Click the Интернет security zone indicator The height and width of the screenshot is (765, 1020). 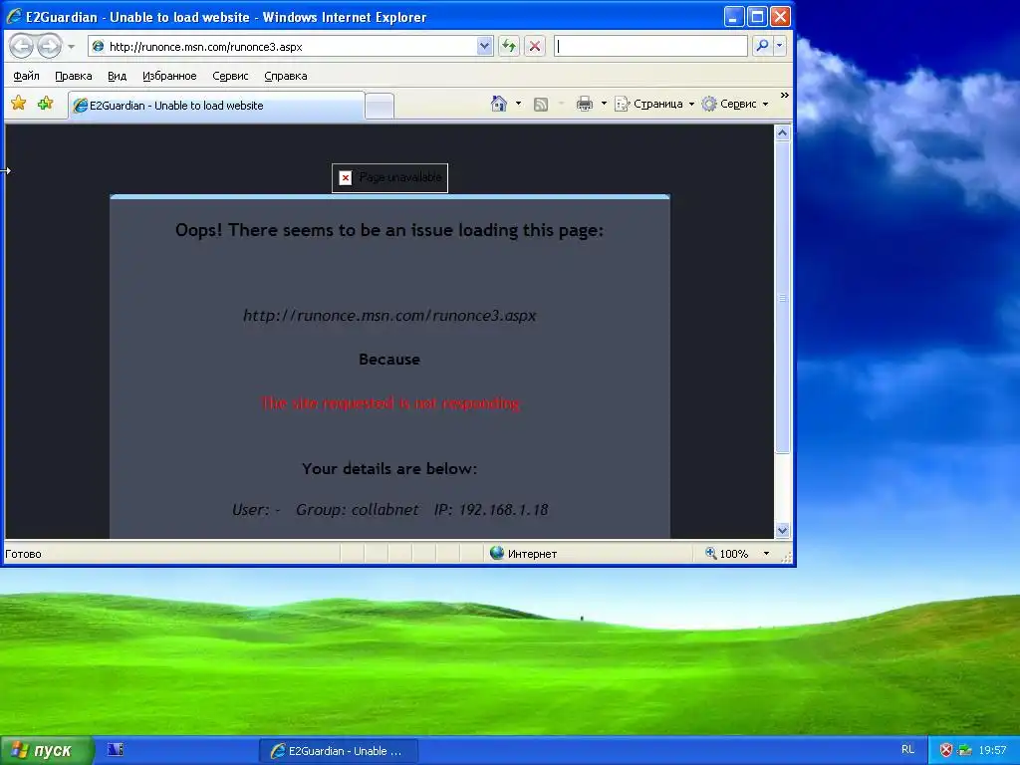coord(524,554)
